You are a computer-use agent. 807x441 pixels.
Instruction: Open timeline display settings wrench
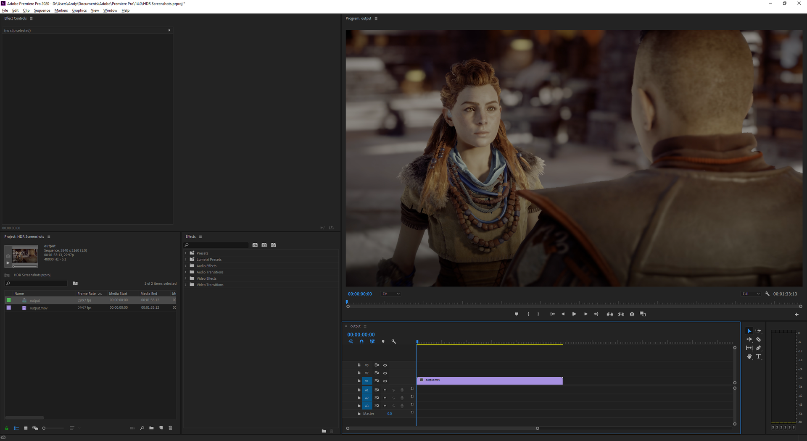point(394,342)
